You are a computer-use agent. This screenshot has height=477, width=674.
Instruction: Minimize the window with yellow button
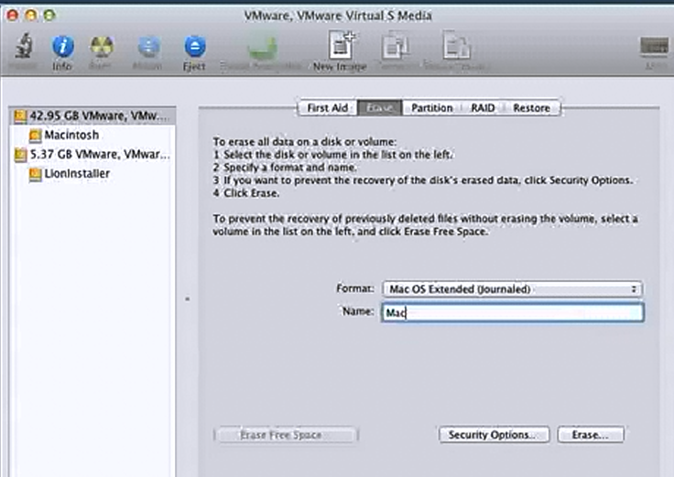pyautogui.click(x=31, y=16)
